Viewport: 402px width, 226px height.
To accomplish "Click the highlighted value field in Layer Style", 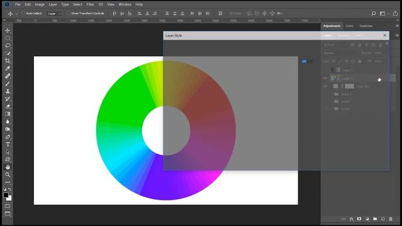I will [307, 62].
